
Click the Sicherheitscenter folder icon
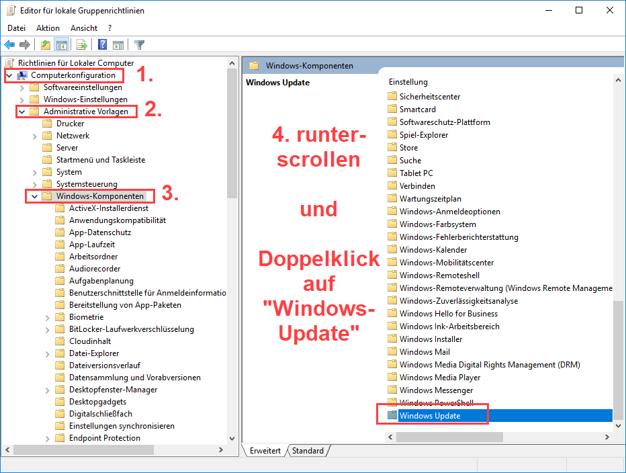(x=392, y=96)
